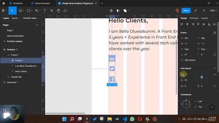Click the X position field
The image size is (219, 123).
coord(188,38)
